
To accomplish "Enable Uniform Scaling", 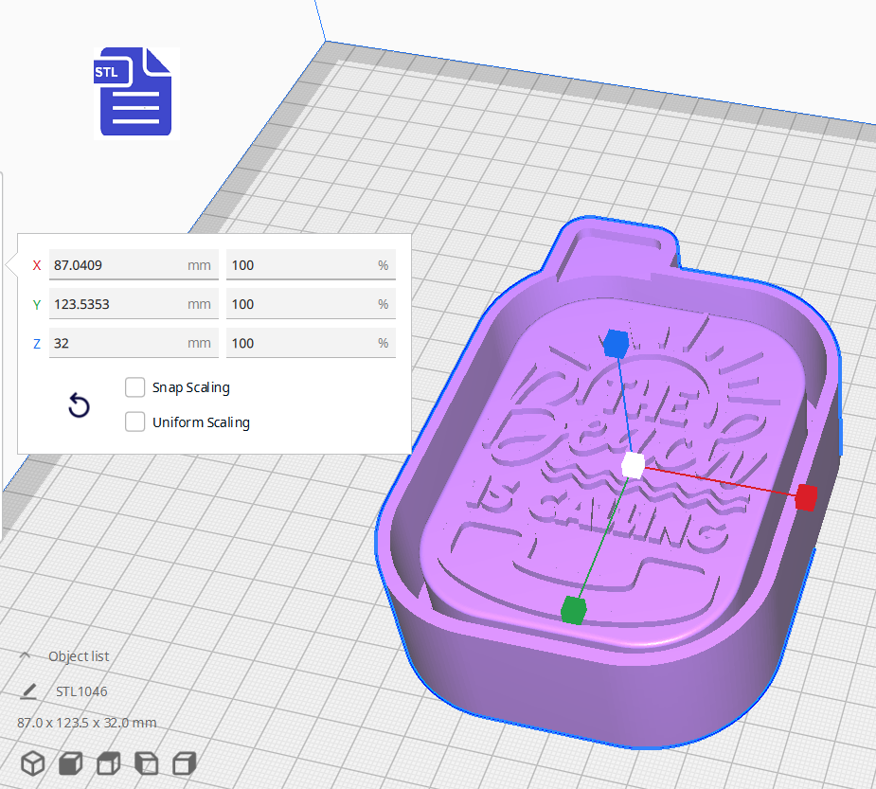I will tap(134, 421).
